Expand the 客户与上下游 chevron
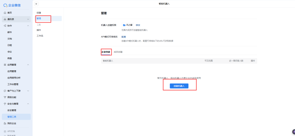 28,91
